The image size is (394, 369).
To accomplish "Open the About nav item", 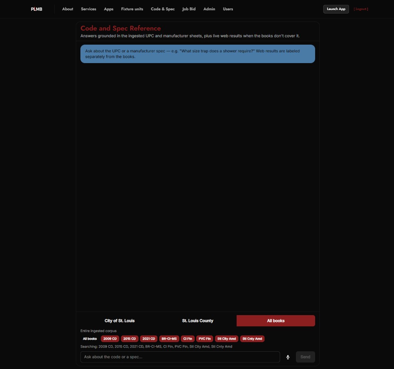I will coord(68,9).
